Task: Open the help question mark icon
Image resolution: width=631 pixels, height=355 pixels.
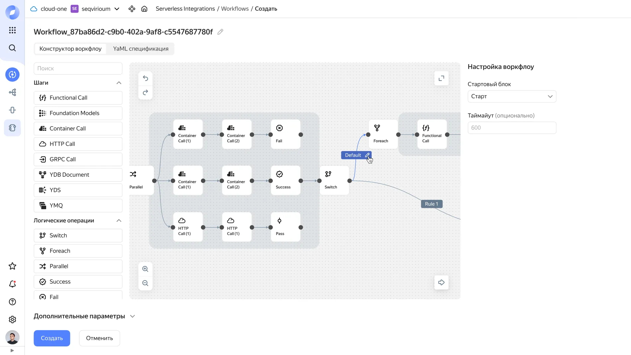Action: [12, 302]
